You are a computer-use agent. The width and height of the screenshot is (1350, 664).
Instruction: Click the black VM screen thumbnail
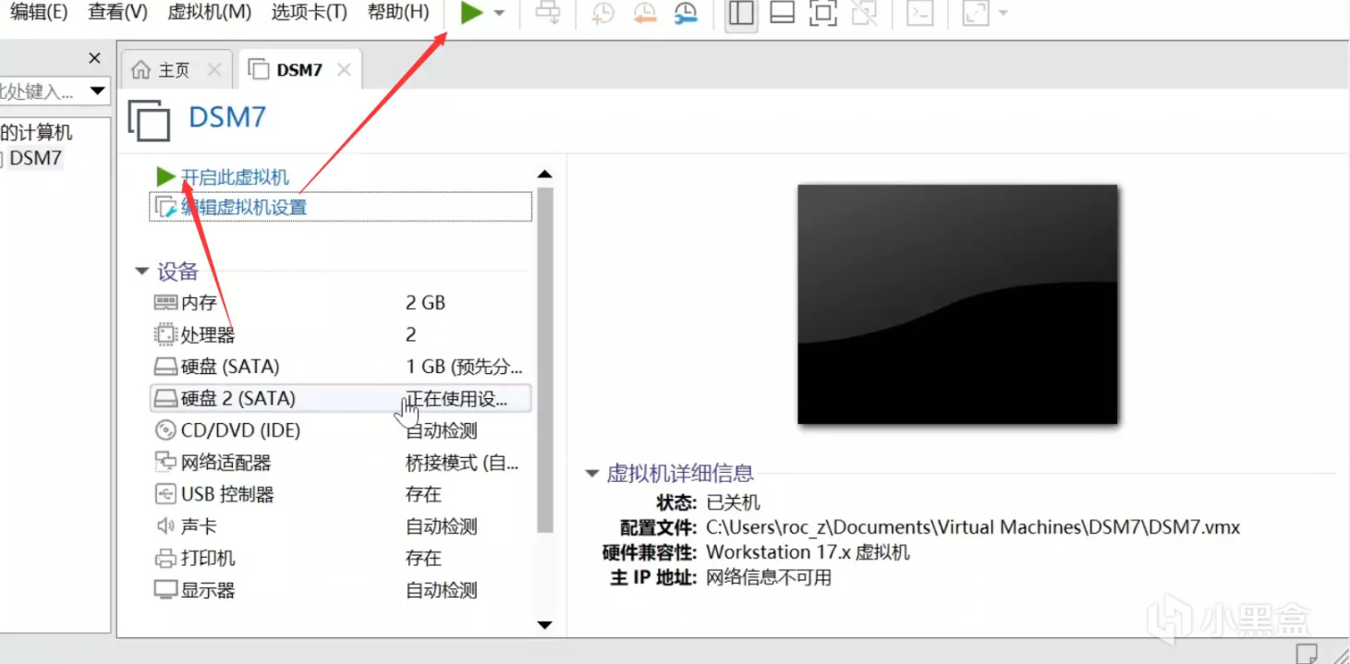[957, 305]
